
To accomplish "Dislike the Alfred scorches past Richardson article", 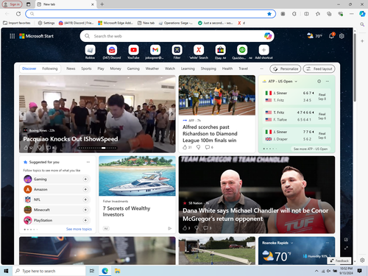I will pyautogui.click(x=198, y=147).
